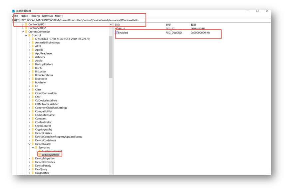Select the Compatibility key
Viewport: 288px width, 189px height.
pyautogui.click(x=43, y=111)
